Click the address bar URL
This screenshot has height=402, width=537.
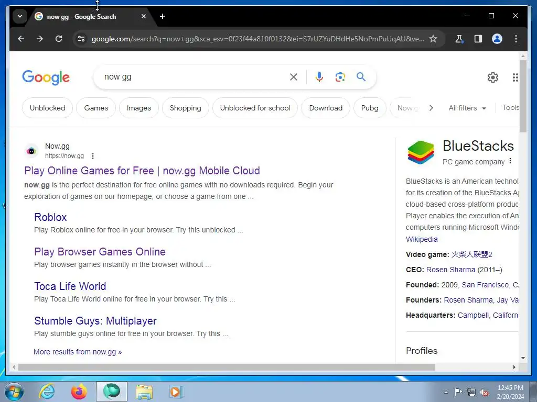[257, 39]
